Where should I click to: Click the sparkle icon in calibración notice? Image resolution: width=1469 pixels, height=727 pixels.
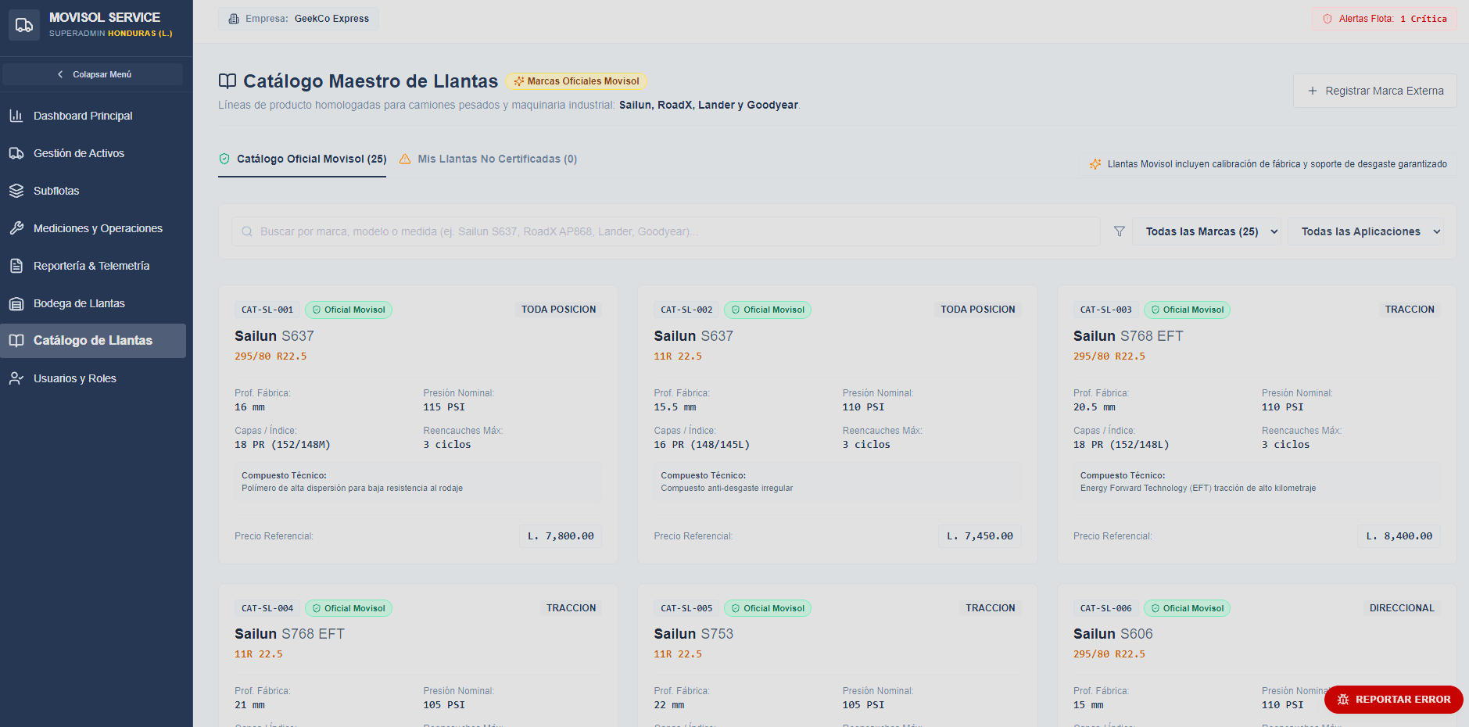coord(1095,164)
